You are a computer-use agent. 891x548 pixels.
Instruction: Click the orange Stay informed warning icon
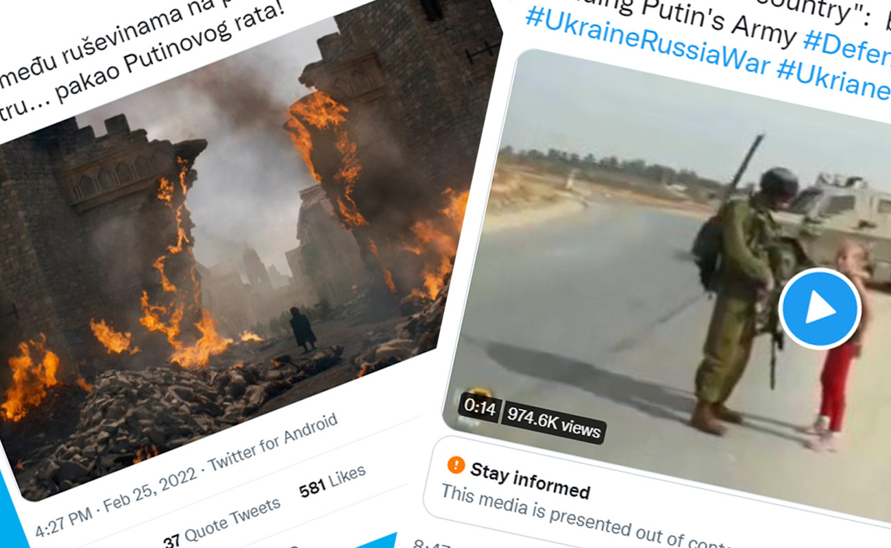456,464
